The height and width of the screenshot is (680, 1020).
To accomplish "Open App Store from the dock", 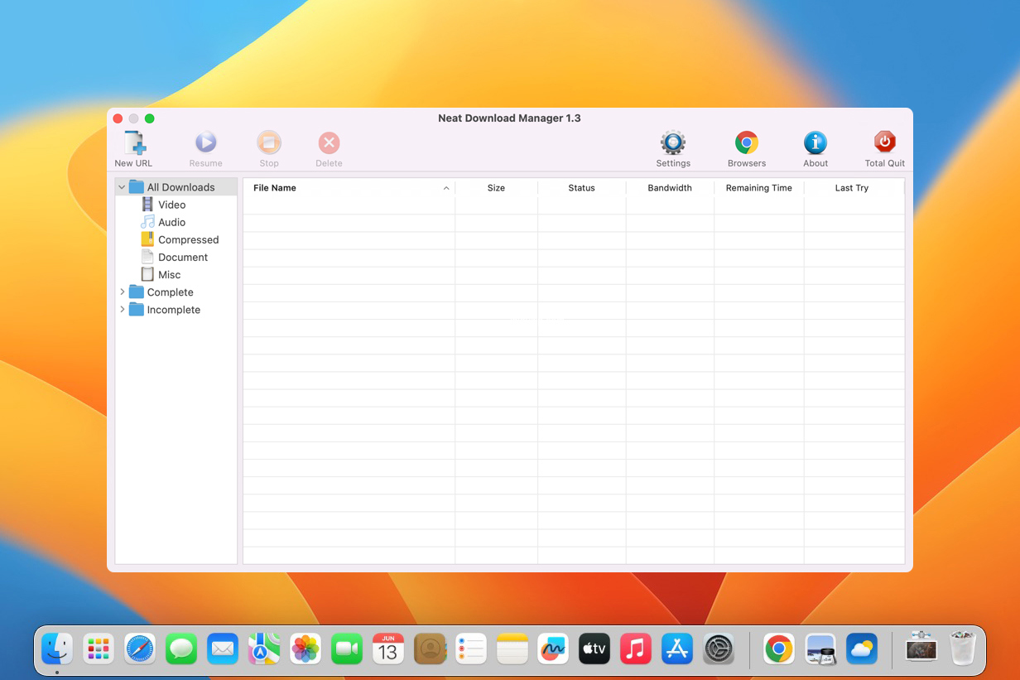I will [677, 649].
